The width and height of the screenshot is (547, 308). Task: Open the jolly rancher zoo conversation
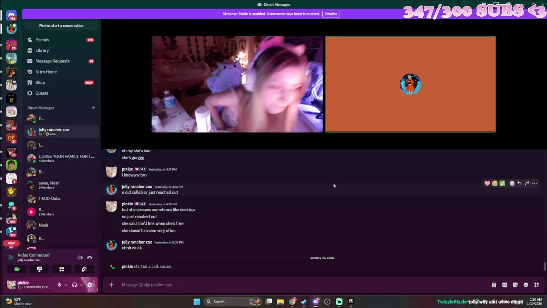[61, 132]
